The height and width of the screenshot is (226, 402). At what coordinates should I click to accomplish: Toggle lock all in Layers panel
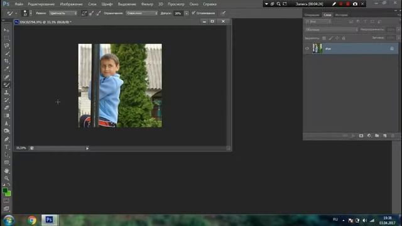click(x=344, y=38)
